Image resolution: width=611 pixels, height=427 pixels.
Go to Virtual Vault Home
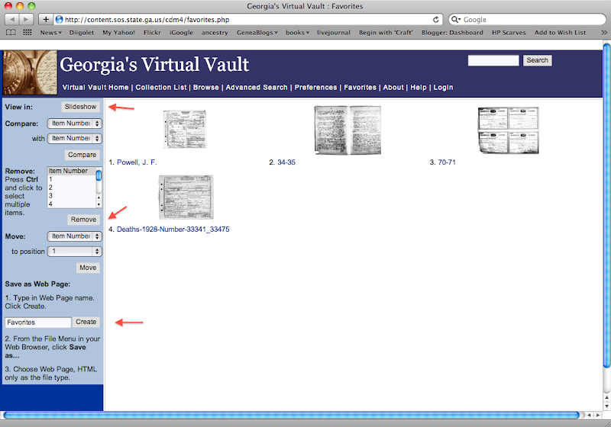coord(95,88)
